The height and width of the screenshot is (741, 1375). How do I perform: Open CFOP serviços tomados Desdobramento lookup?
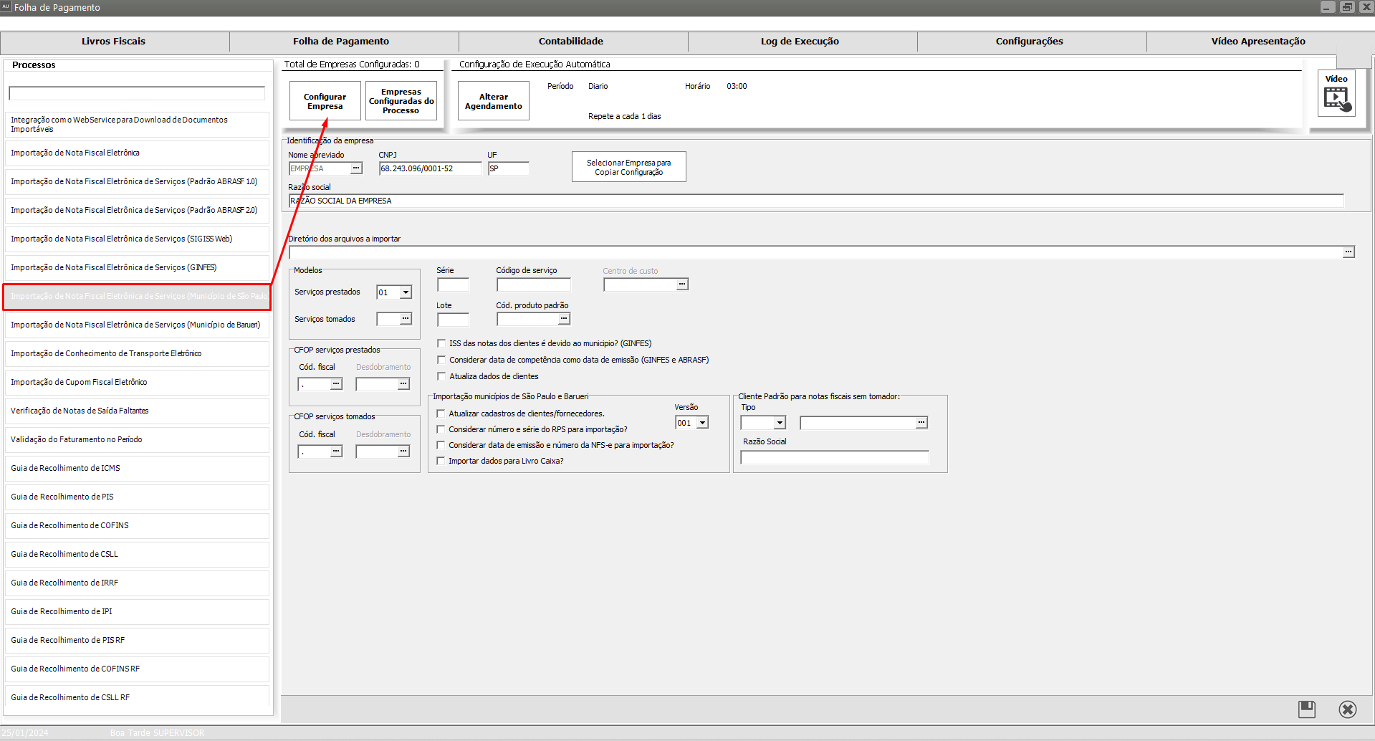403,451
